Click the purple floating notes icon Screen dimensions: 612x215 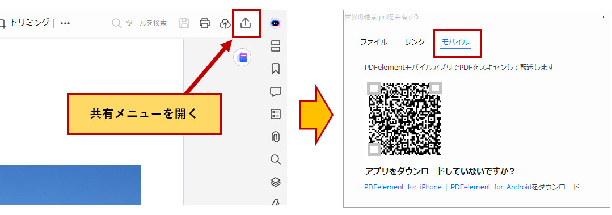[242, 58]
